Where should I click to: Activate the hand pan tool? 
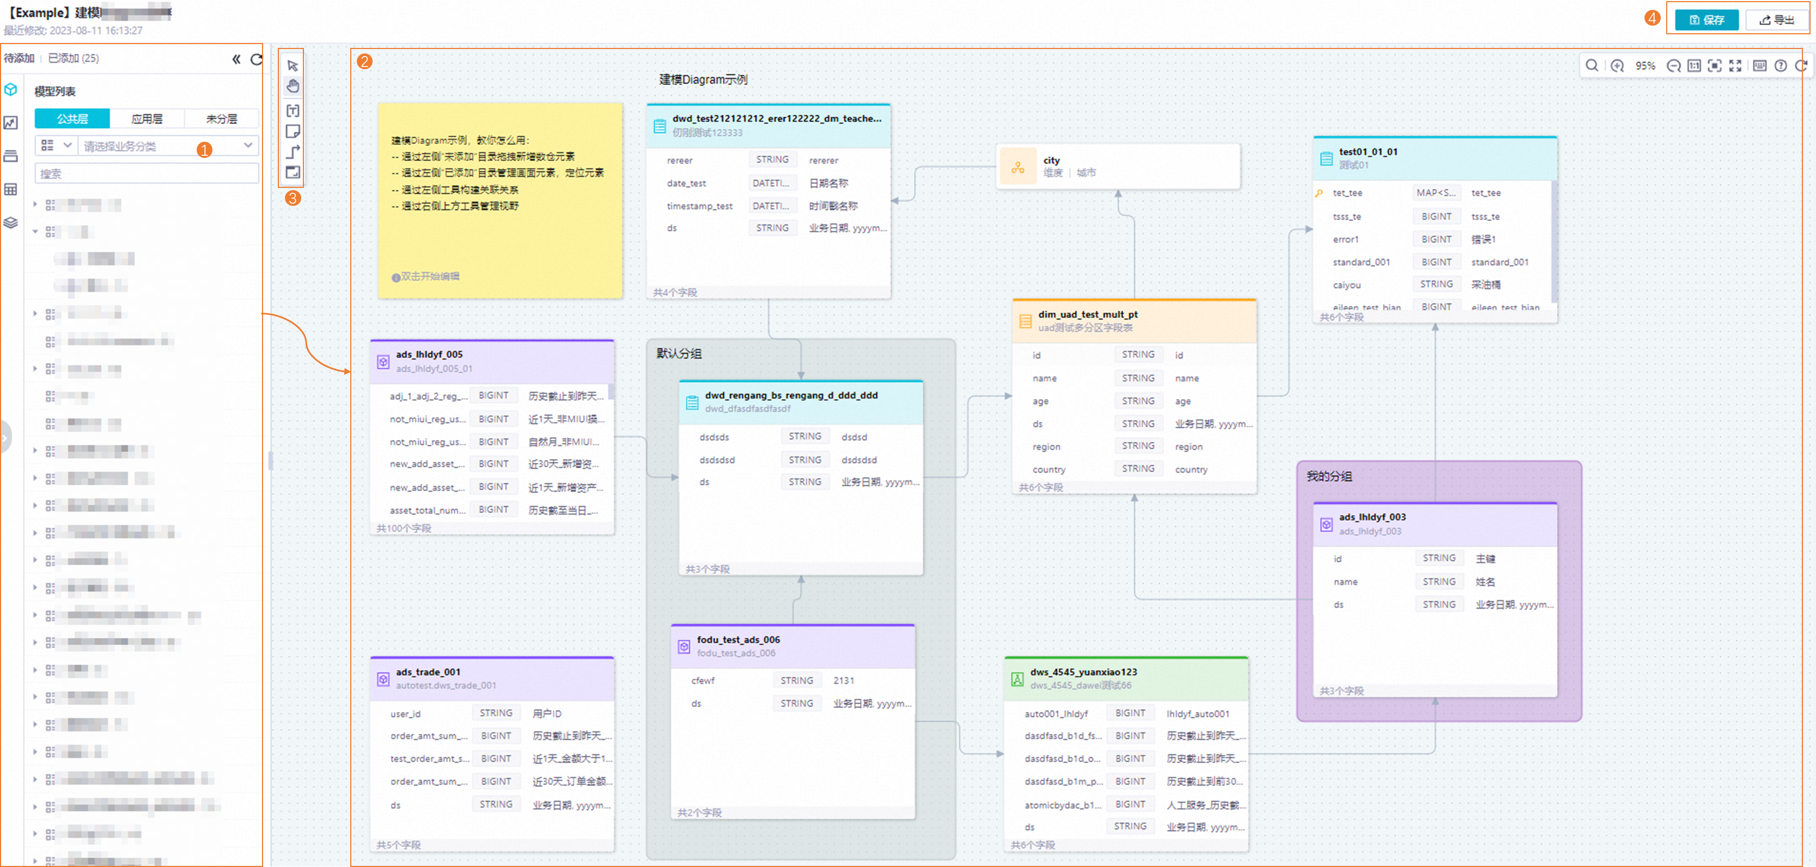pyautogui.click(x=292, y=87)
